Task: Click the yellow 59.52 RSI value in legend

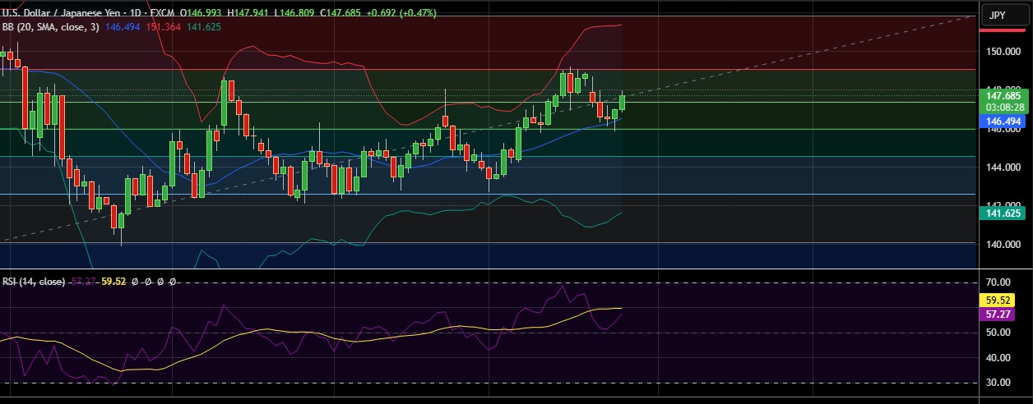Action: point(112,282)
